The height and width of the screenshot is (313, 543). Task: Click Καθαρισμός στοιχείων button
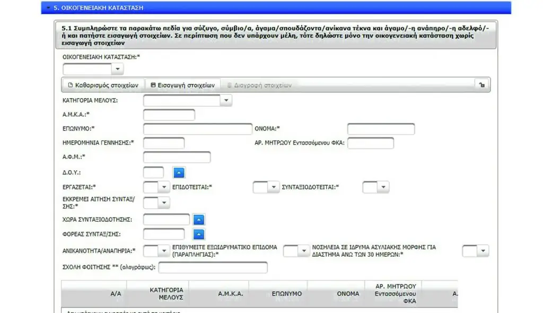(x=103, y=85)
